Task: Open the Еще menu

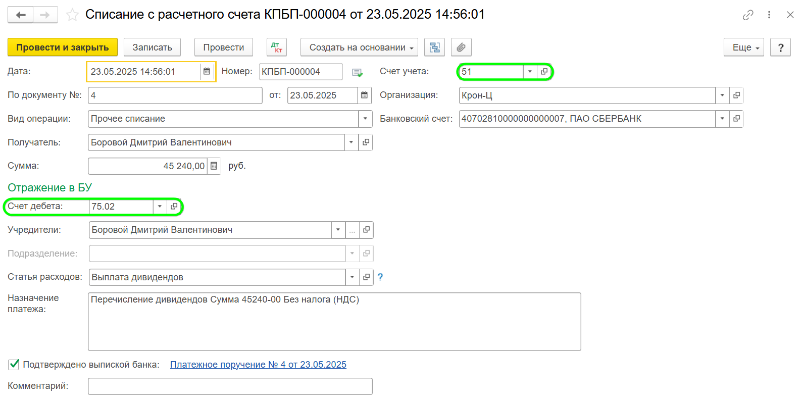Action: [x=743, y=47]
